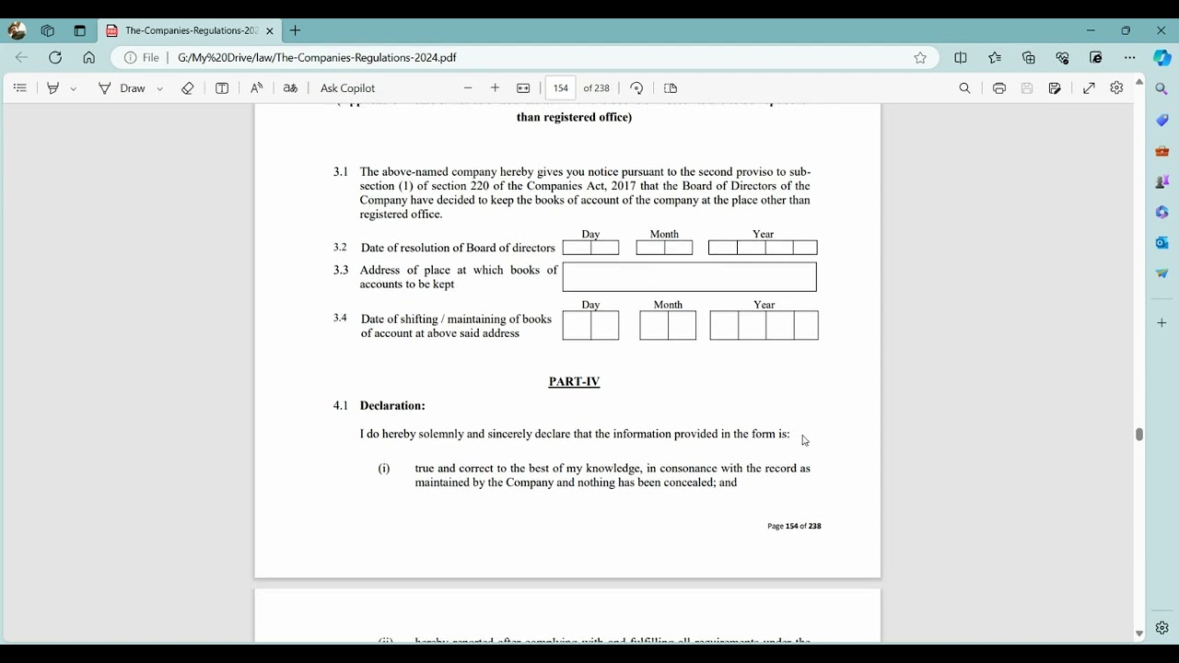The image size is (1179, 663).
Task: Click 'Date of resolution of Board of directors' text
Action: click(x=458, y=248)
